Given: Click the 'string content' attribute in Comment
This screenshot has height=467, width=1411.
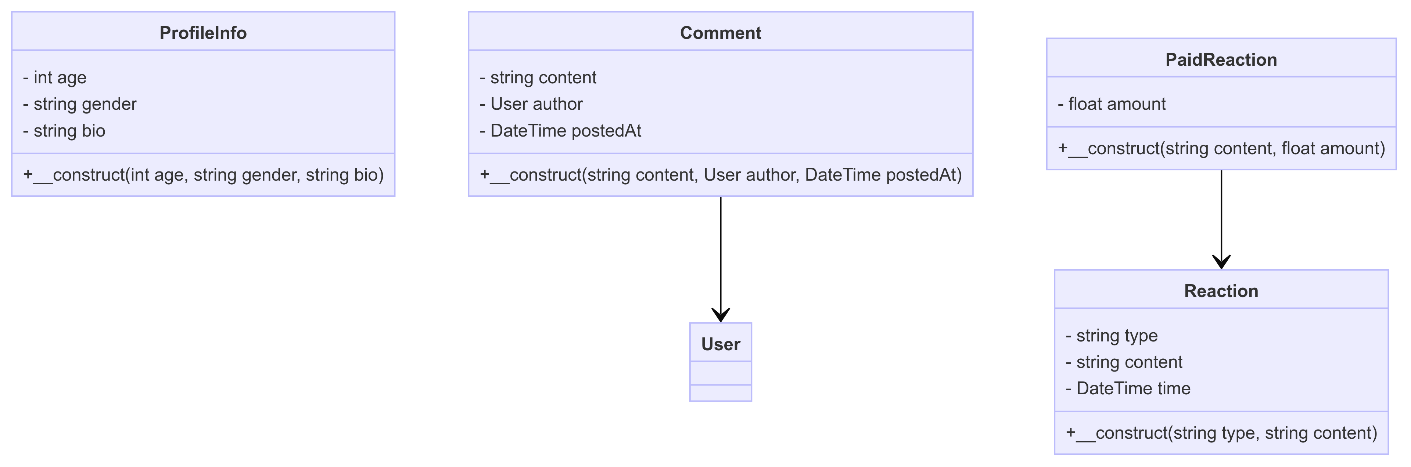Looking at the screenshot, I should [538, 78].
